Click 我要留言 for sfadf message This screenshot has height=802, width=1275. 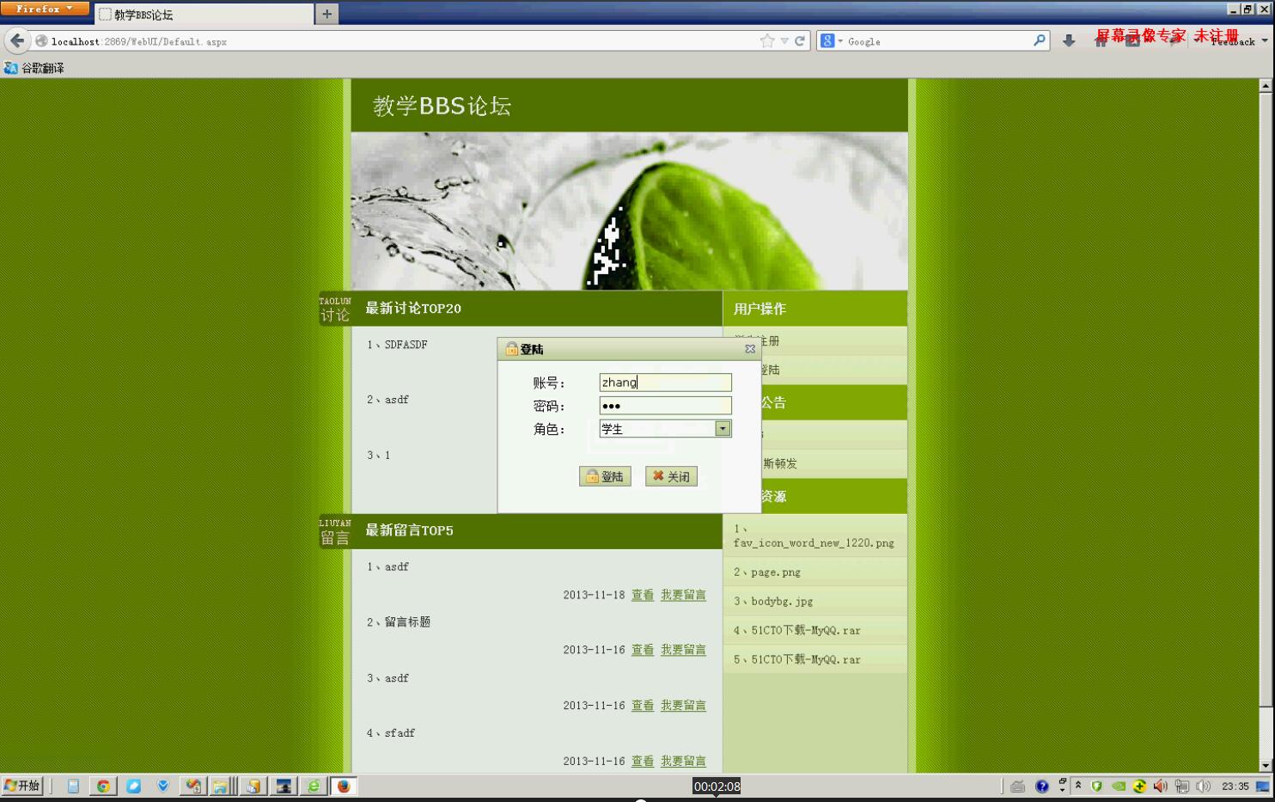tap(683, 762)
